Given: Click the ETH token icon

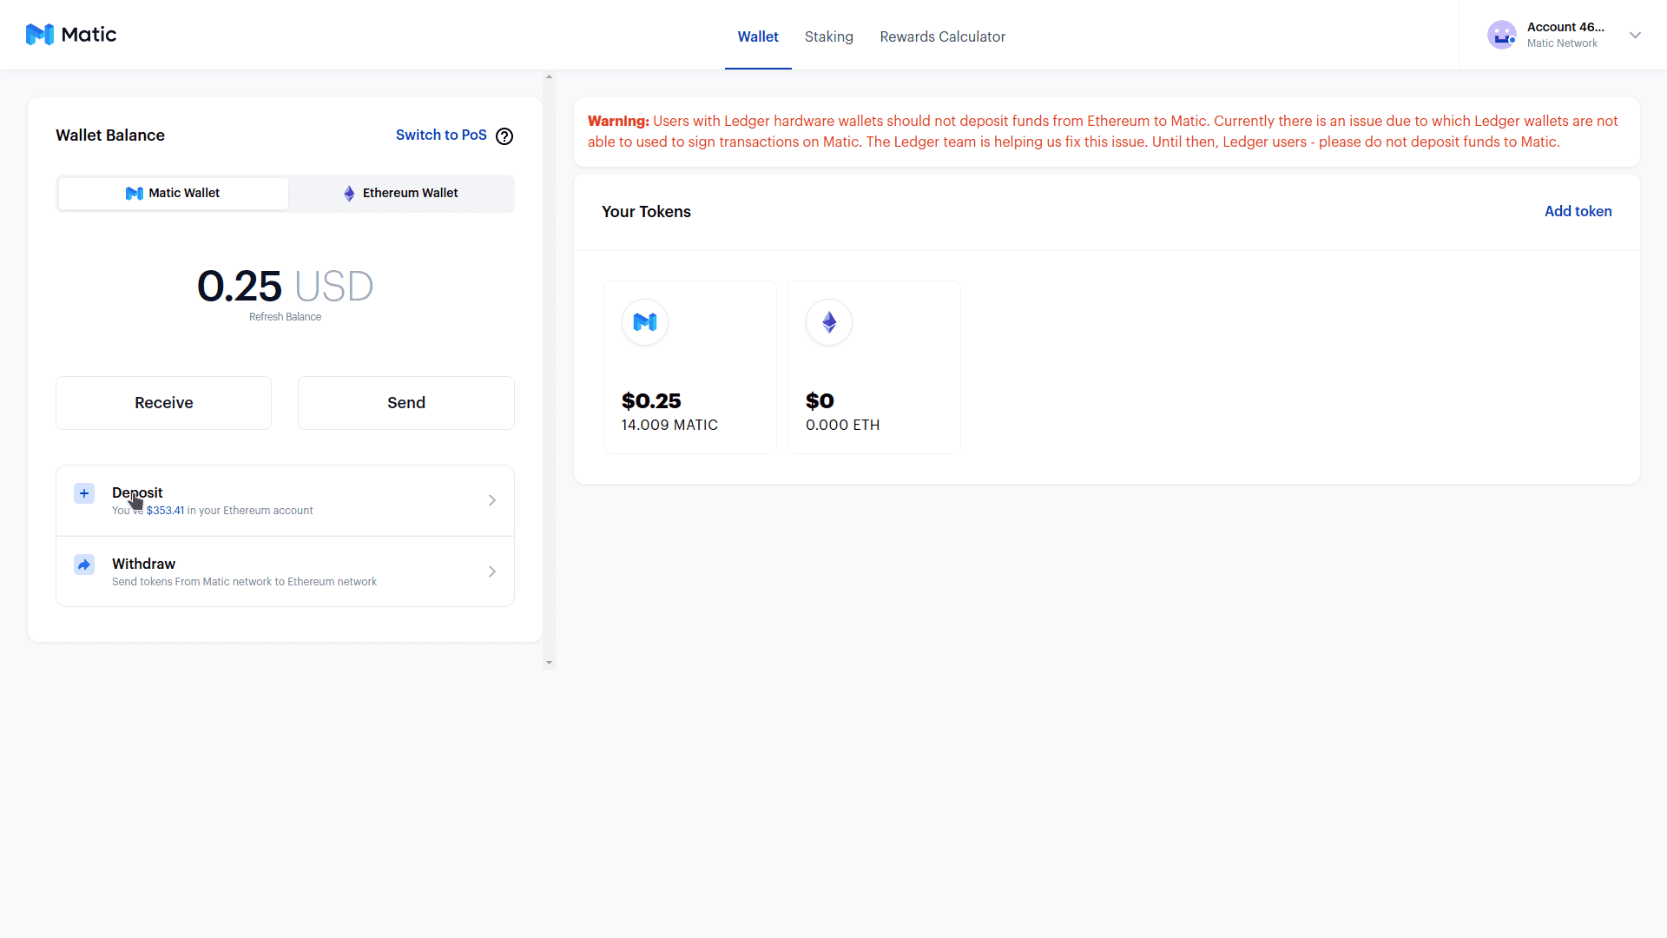Looking at the screenshot, I should pyautogui.click(x=829, y=322).
